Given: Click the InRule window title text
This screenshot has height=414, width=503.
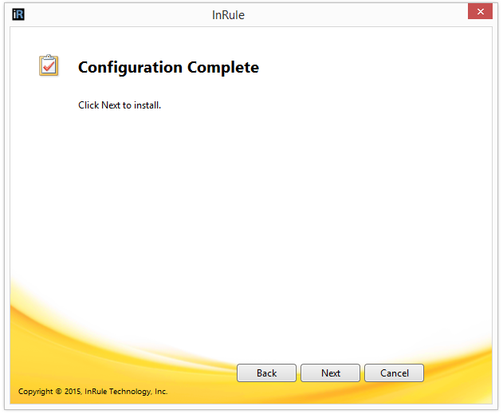Looking at the screenshot, I should pos(228,14).
